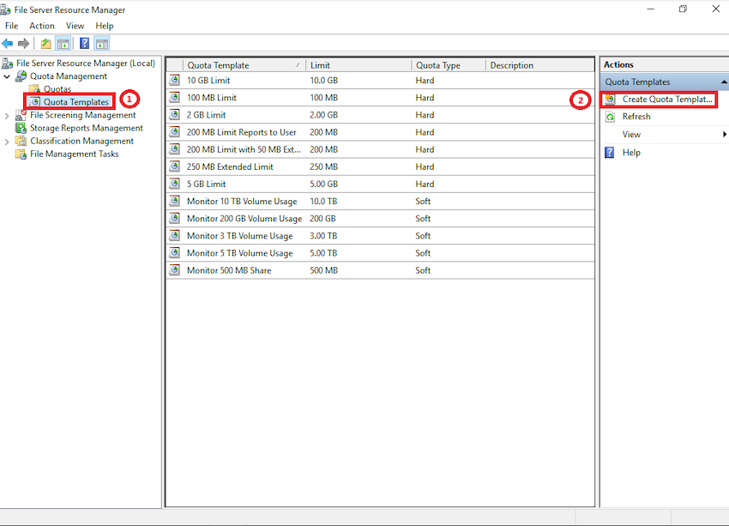Open Help from the Actions pane

pos(631,153)
